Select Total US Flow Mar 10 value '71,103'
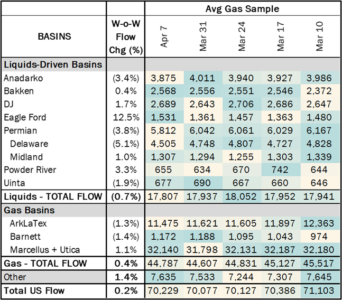The width and height of the screenshot is (342, 300). pos(319,291)
